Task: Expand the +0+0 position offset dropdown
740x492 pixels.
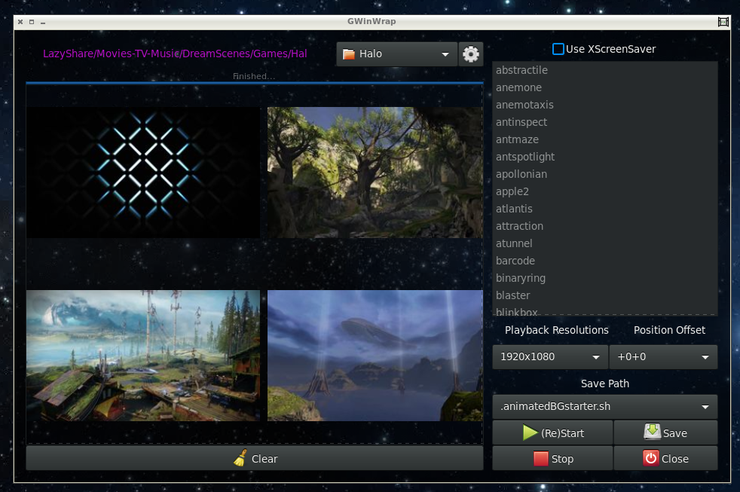Action: pyautogui.click(x=663, y=356)
